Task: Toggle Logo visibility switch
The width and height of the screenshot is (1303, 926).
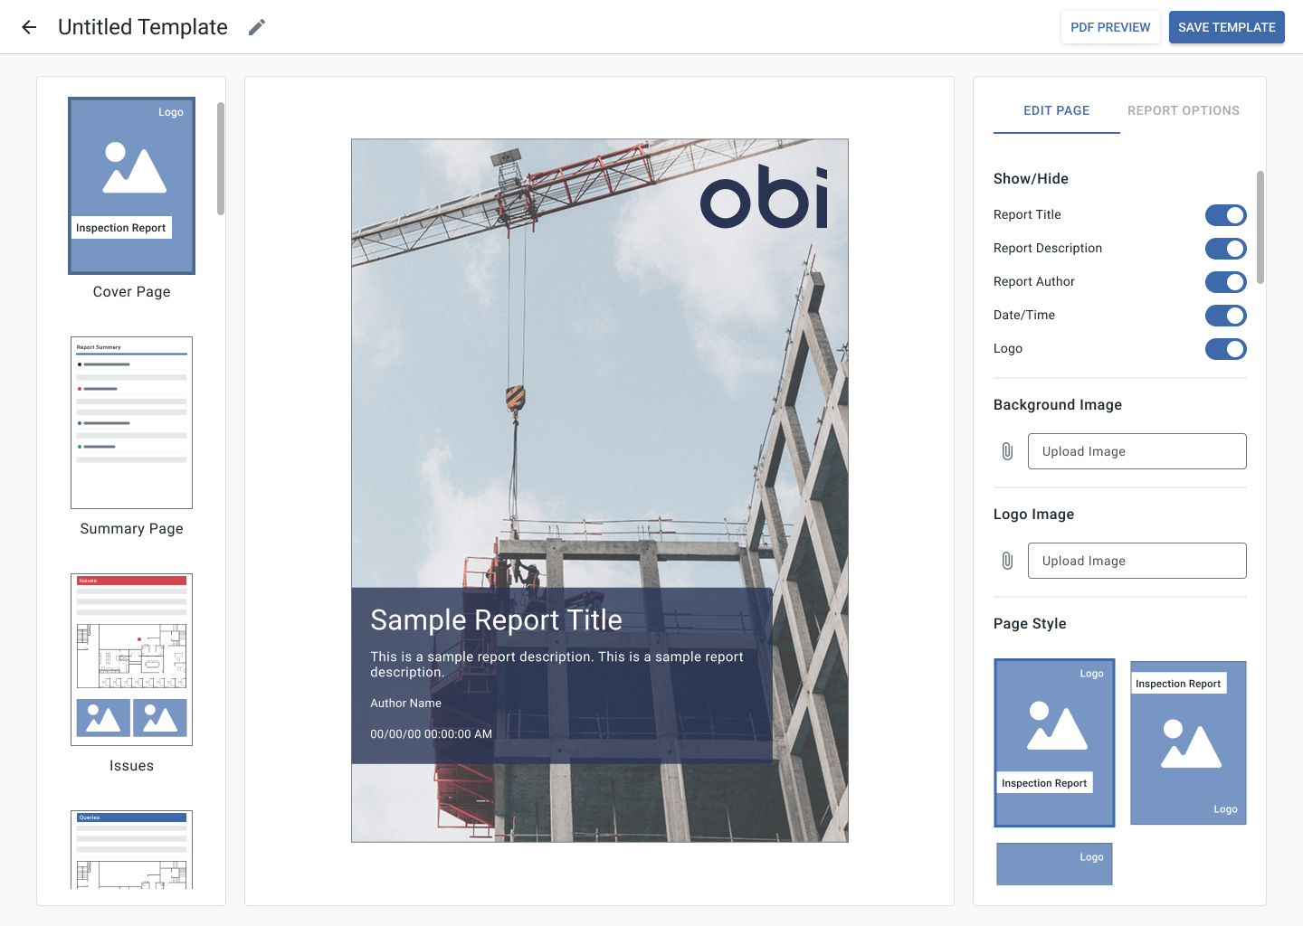Action: 1225,349
